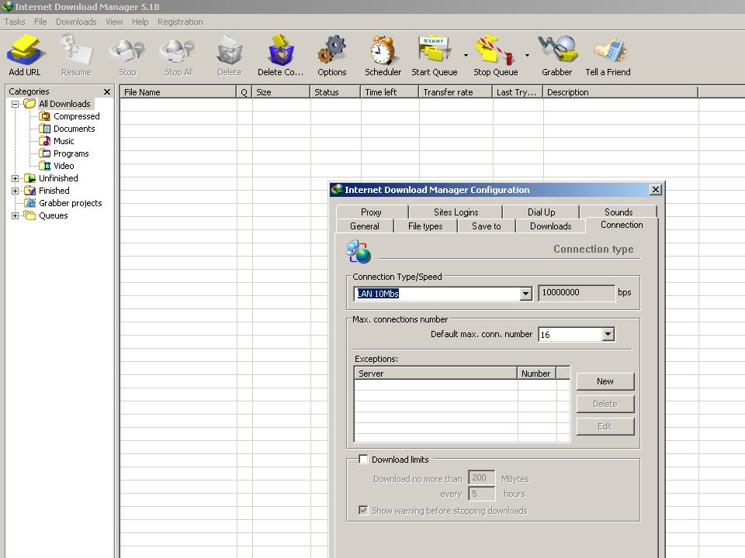Select the Programs category icon

click(45, 153)
